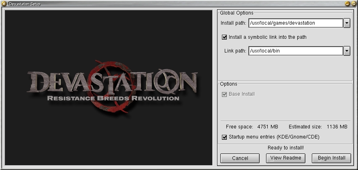Click into the Link path text field
358x170 pixels.
[x=296, y=51]
